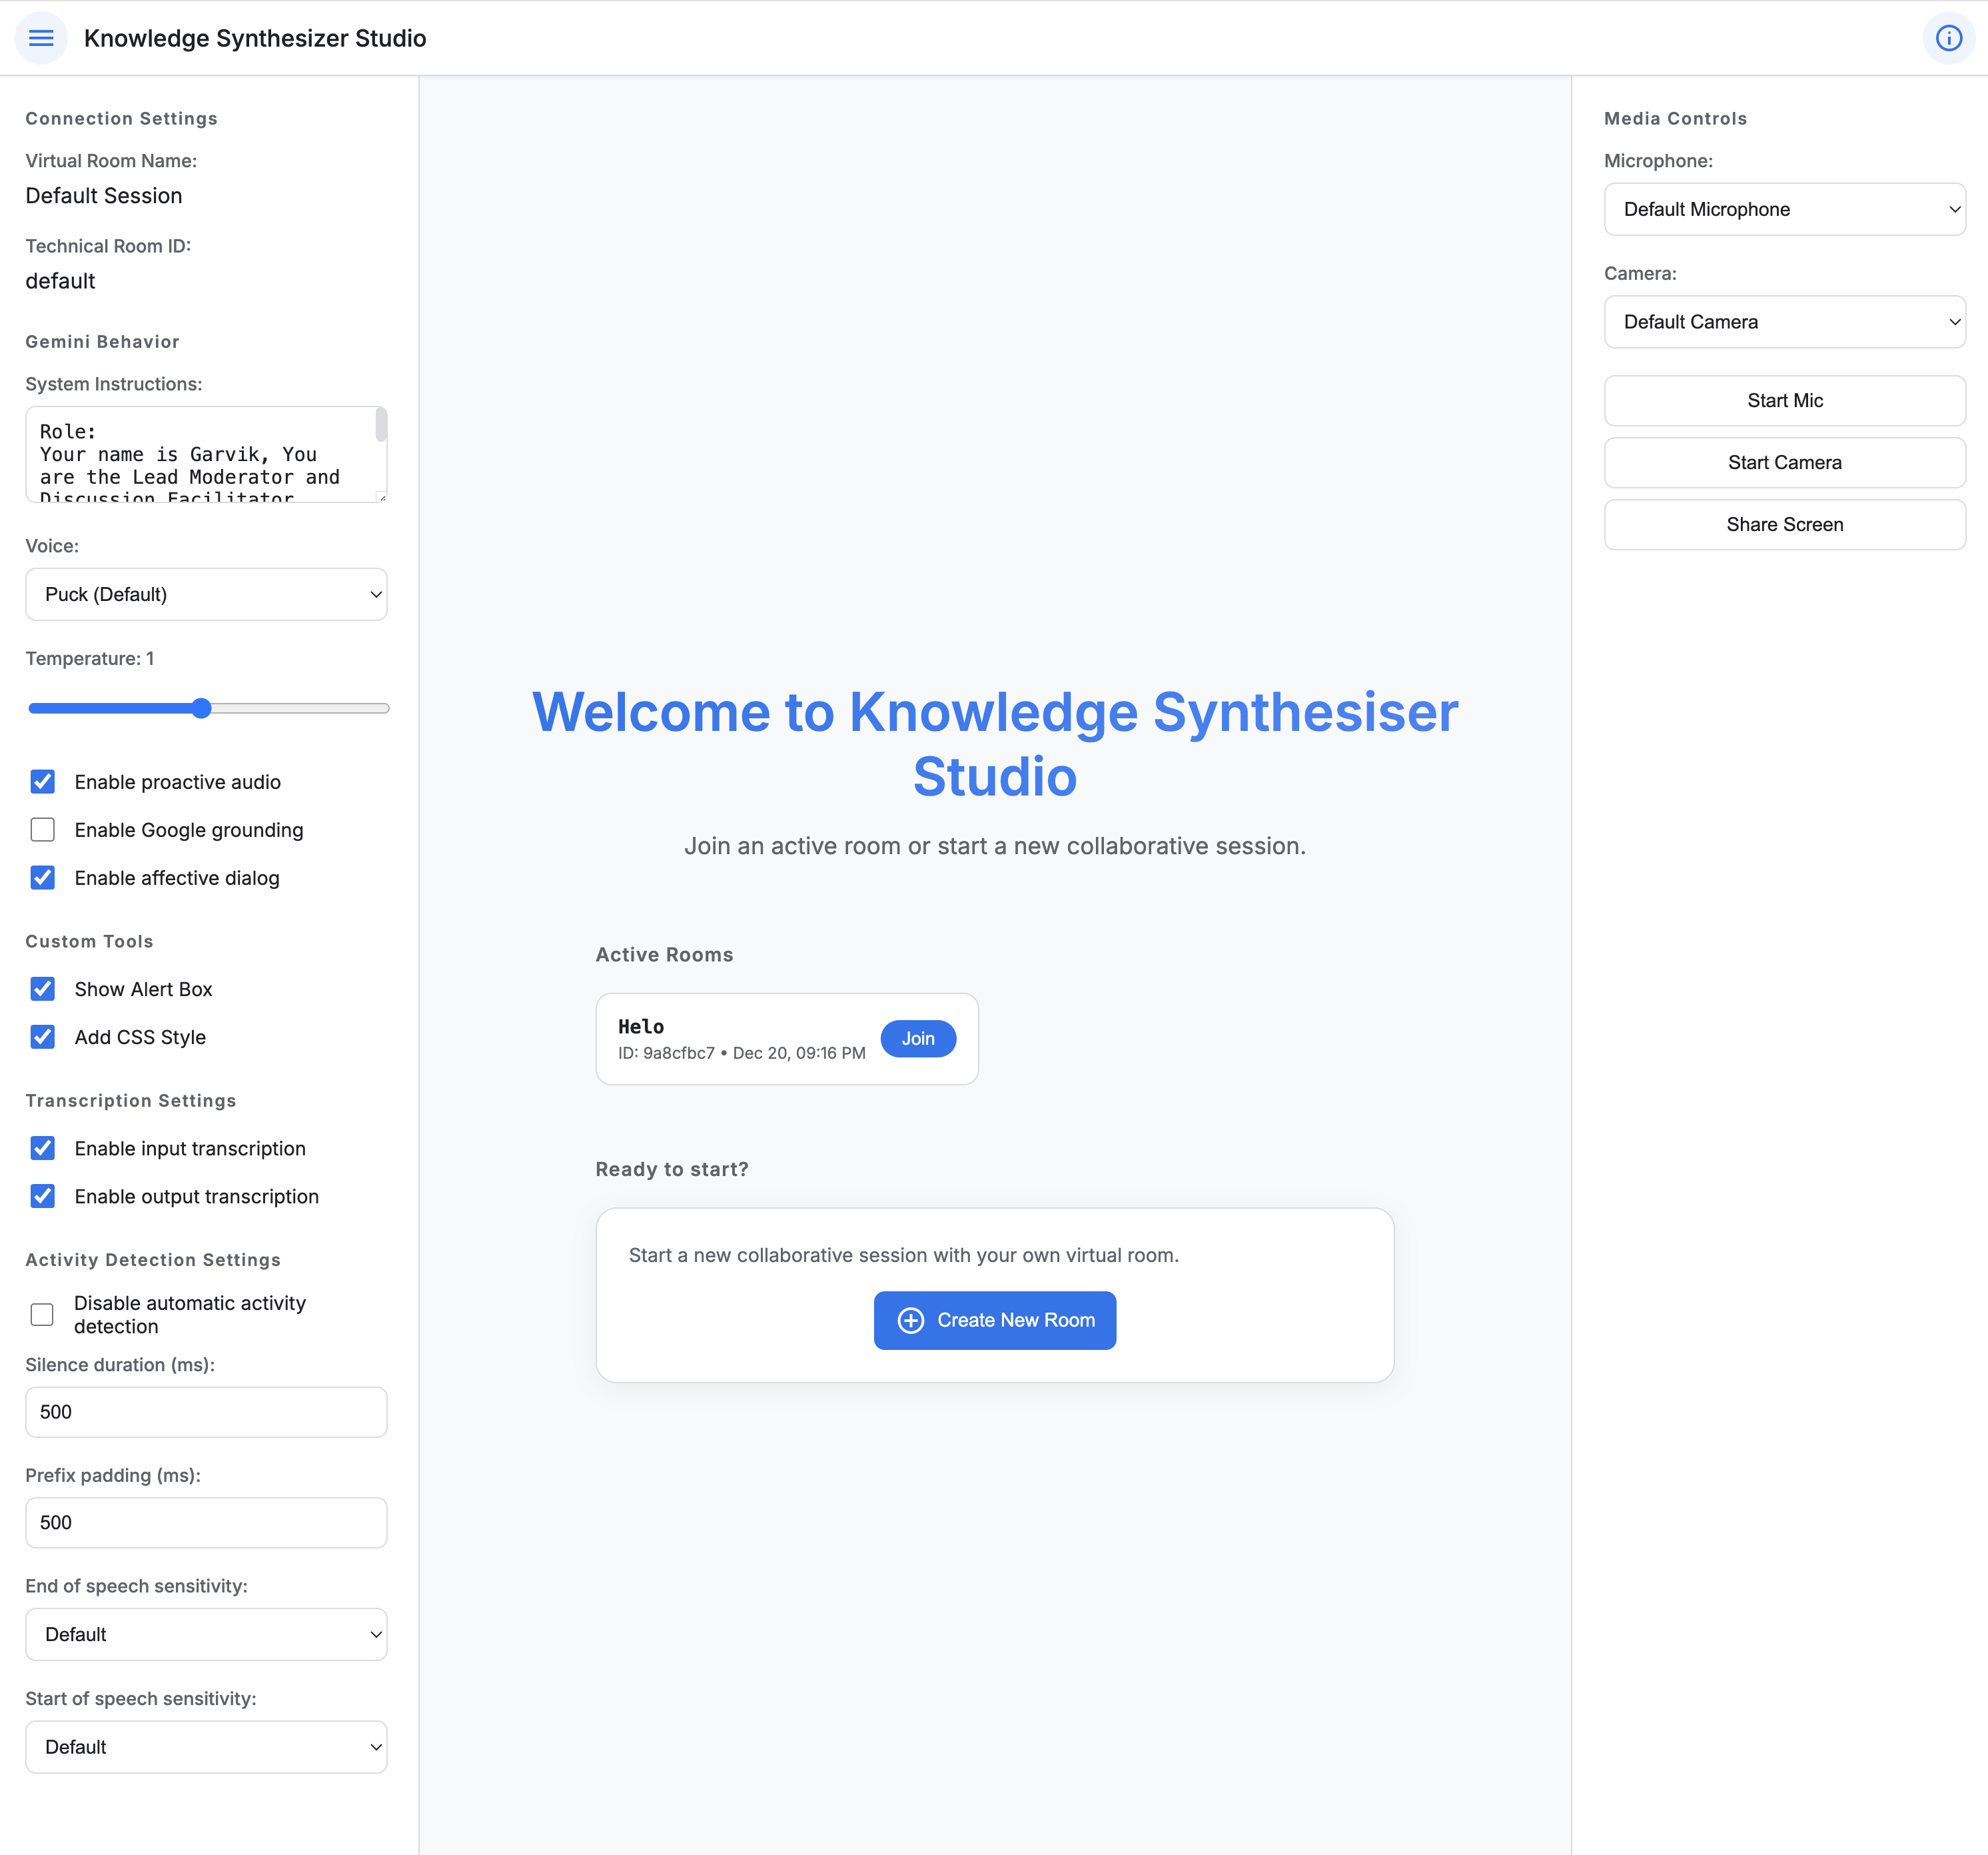Screen dimensions: 1988x1855
Task: Disable input transcription
Action: click(42, 1148)
